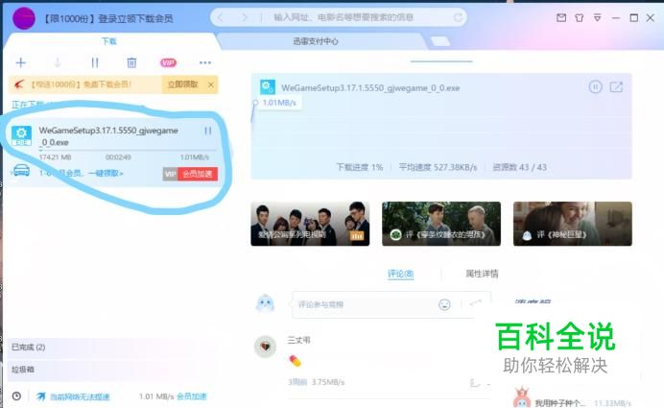Click the new download task plus icon
This screenshot has height=408, width=664.
(x=21, y=62)
